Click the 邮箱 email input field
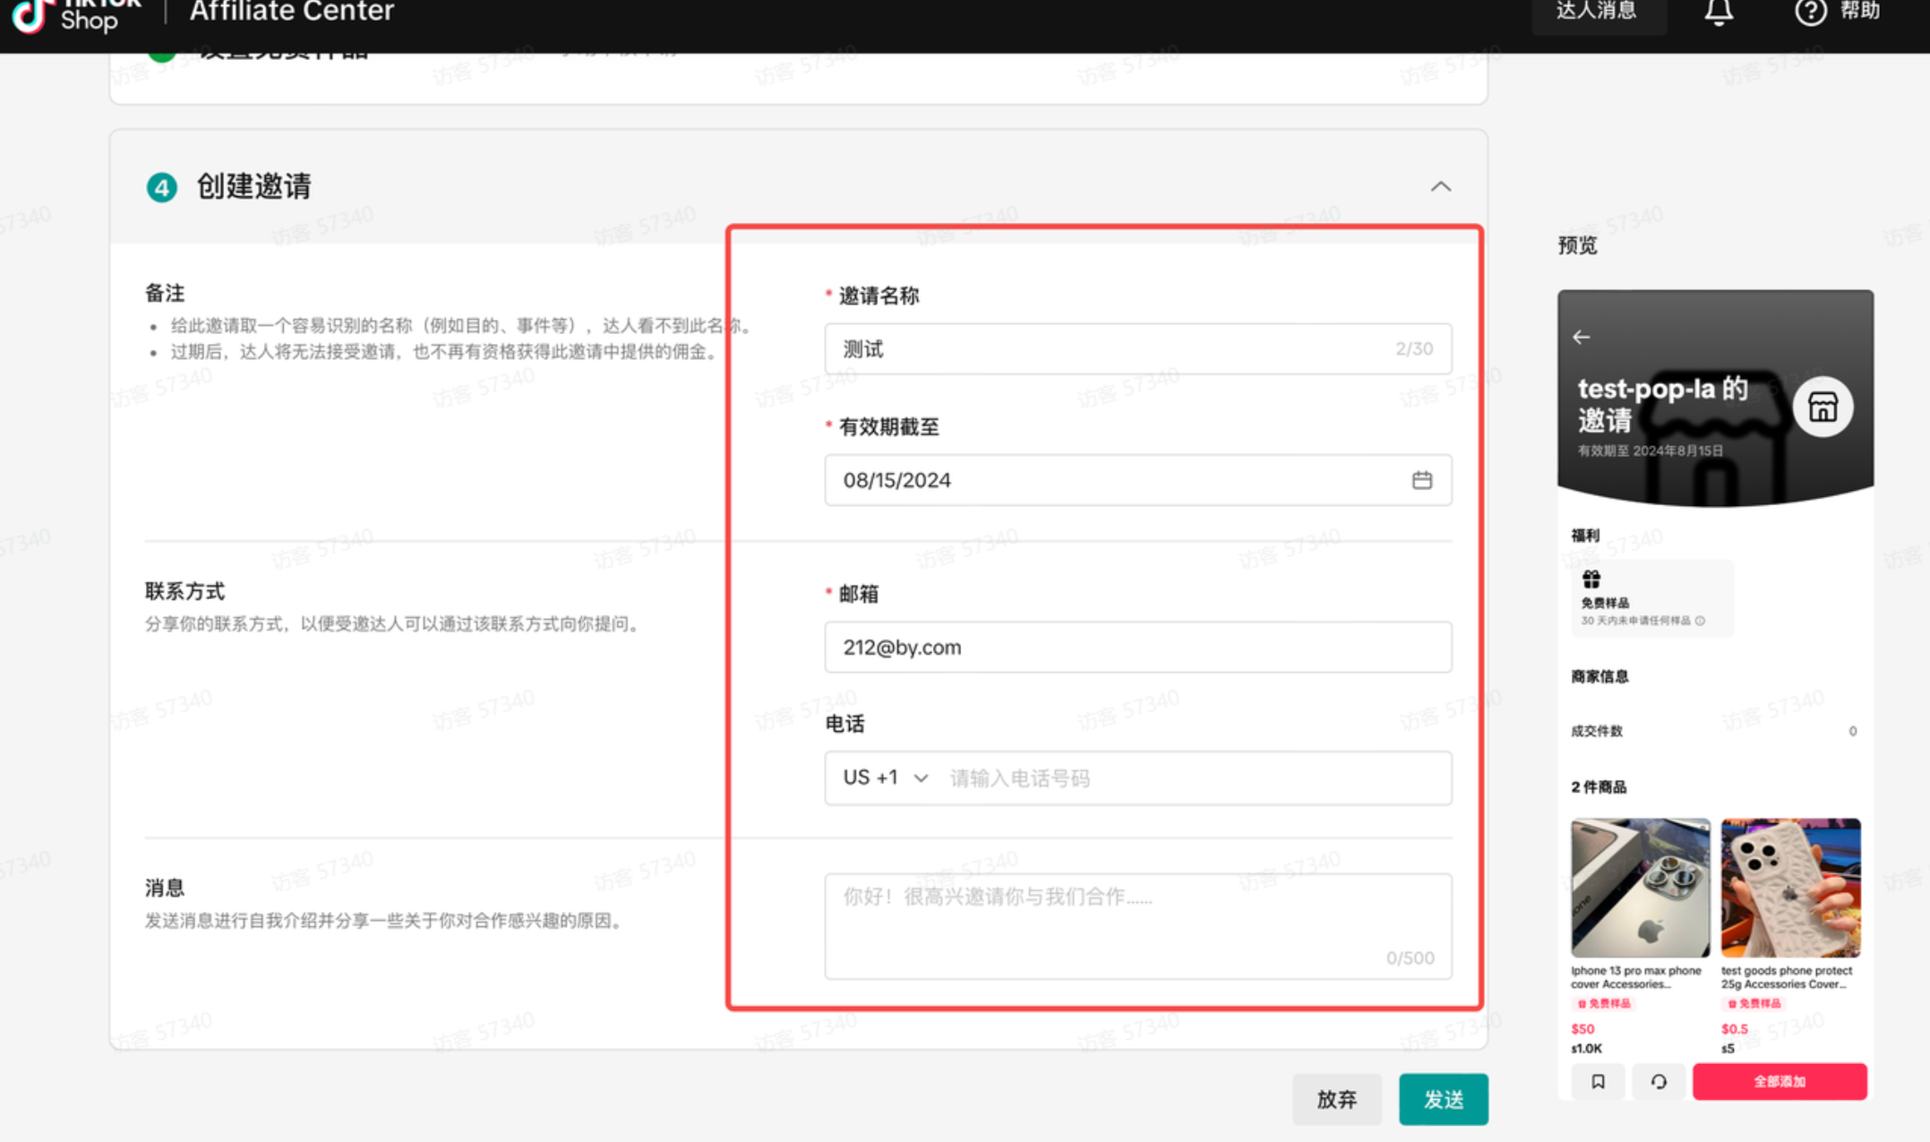 [1137, 647]
